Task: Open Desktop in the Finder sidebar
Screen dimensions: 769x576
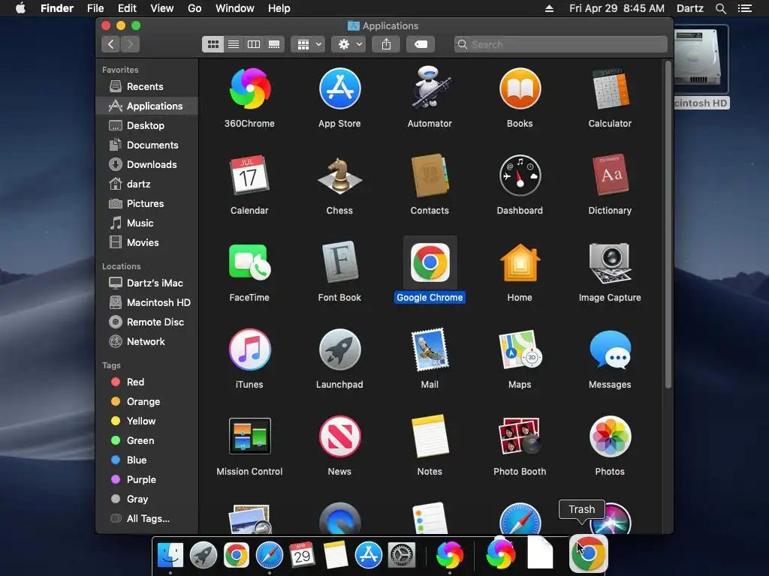Action: (x=146, y=125)
